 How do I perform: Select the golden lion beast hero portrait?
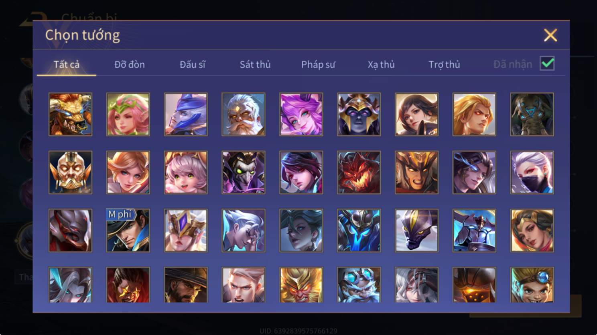pyautogui.click(x=70, y=114)
